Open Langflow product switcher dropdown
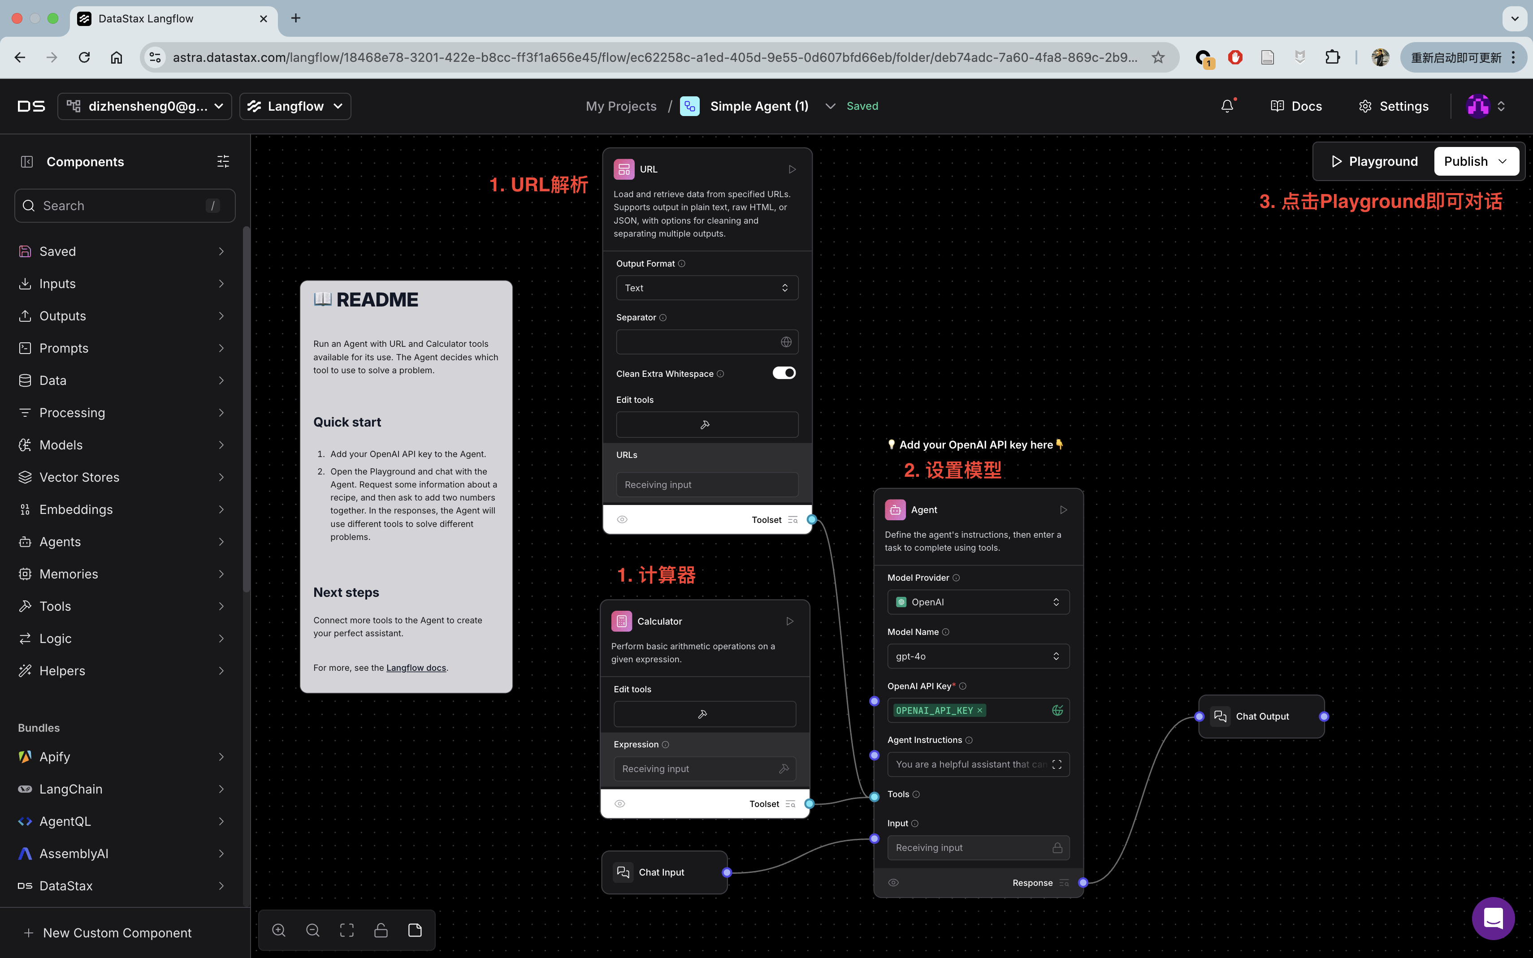 294,106
